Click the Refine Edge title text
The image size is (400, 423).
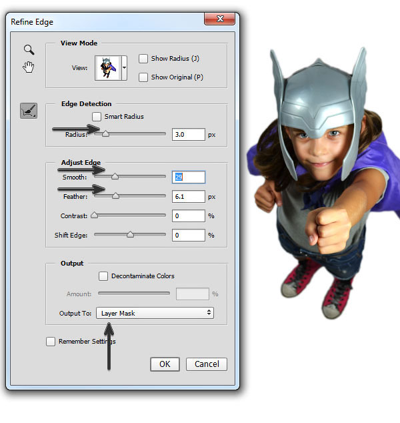32,22
